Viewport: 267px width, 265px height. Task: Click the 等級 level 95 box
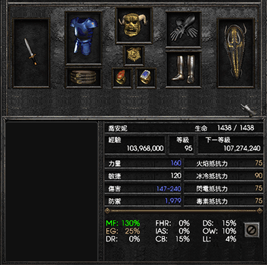pyautogui.click(x=183, y=144)
